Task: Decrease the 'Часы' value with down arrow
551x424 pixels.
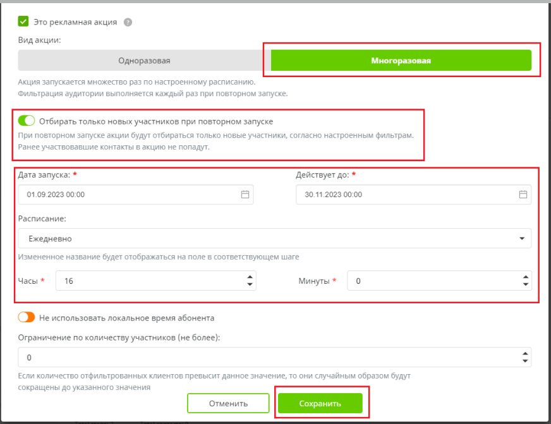Action: (250, 285)
